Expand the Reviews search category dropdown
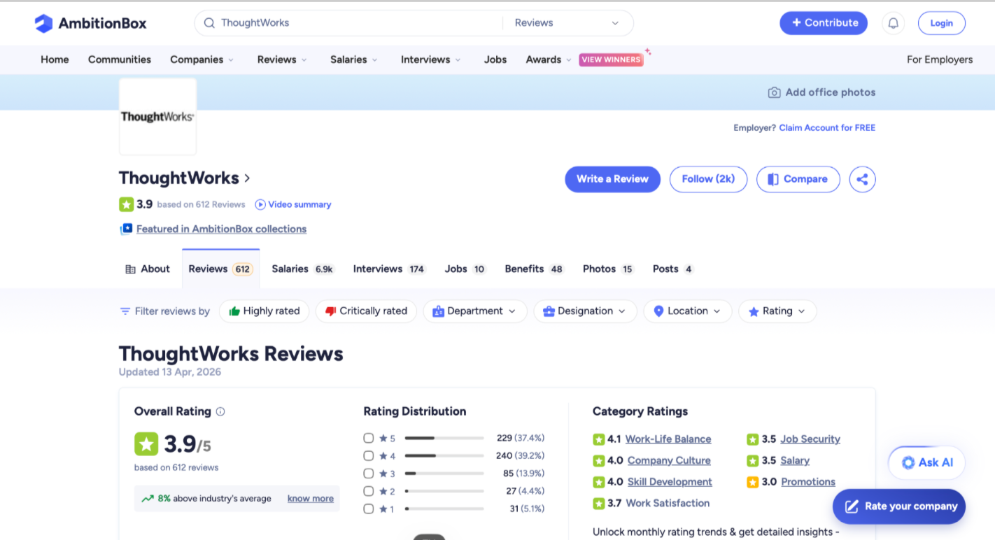Viewport: 995px width, 540px height. (x=567, y=23)
